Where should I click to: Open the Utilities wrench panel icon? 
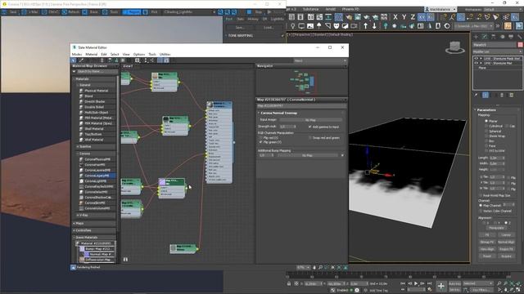point(519,37)
